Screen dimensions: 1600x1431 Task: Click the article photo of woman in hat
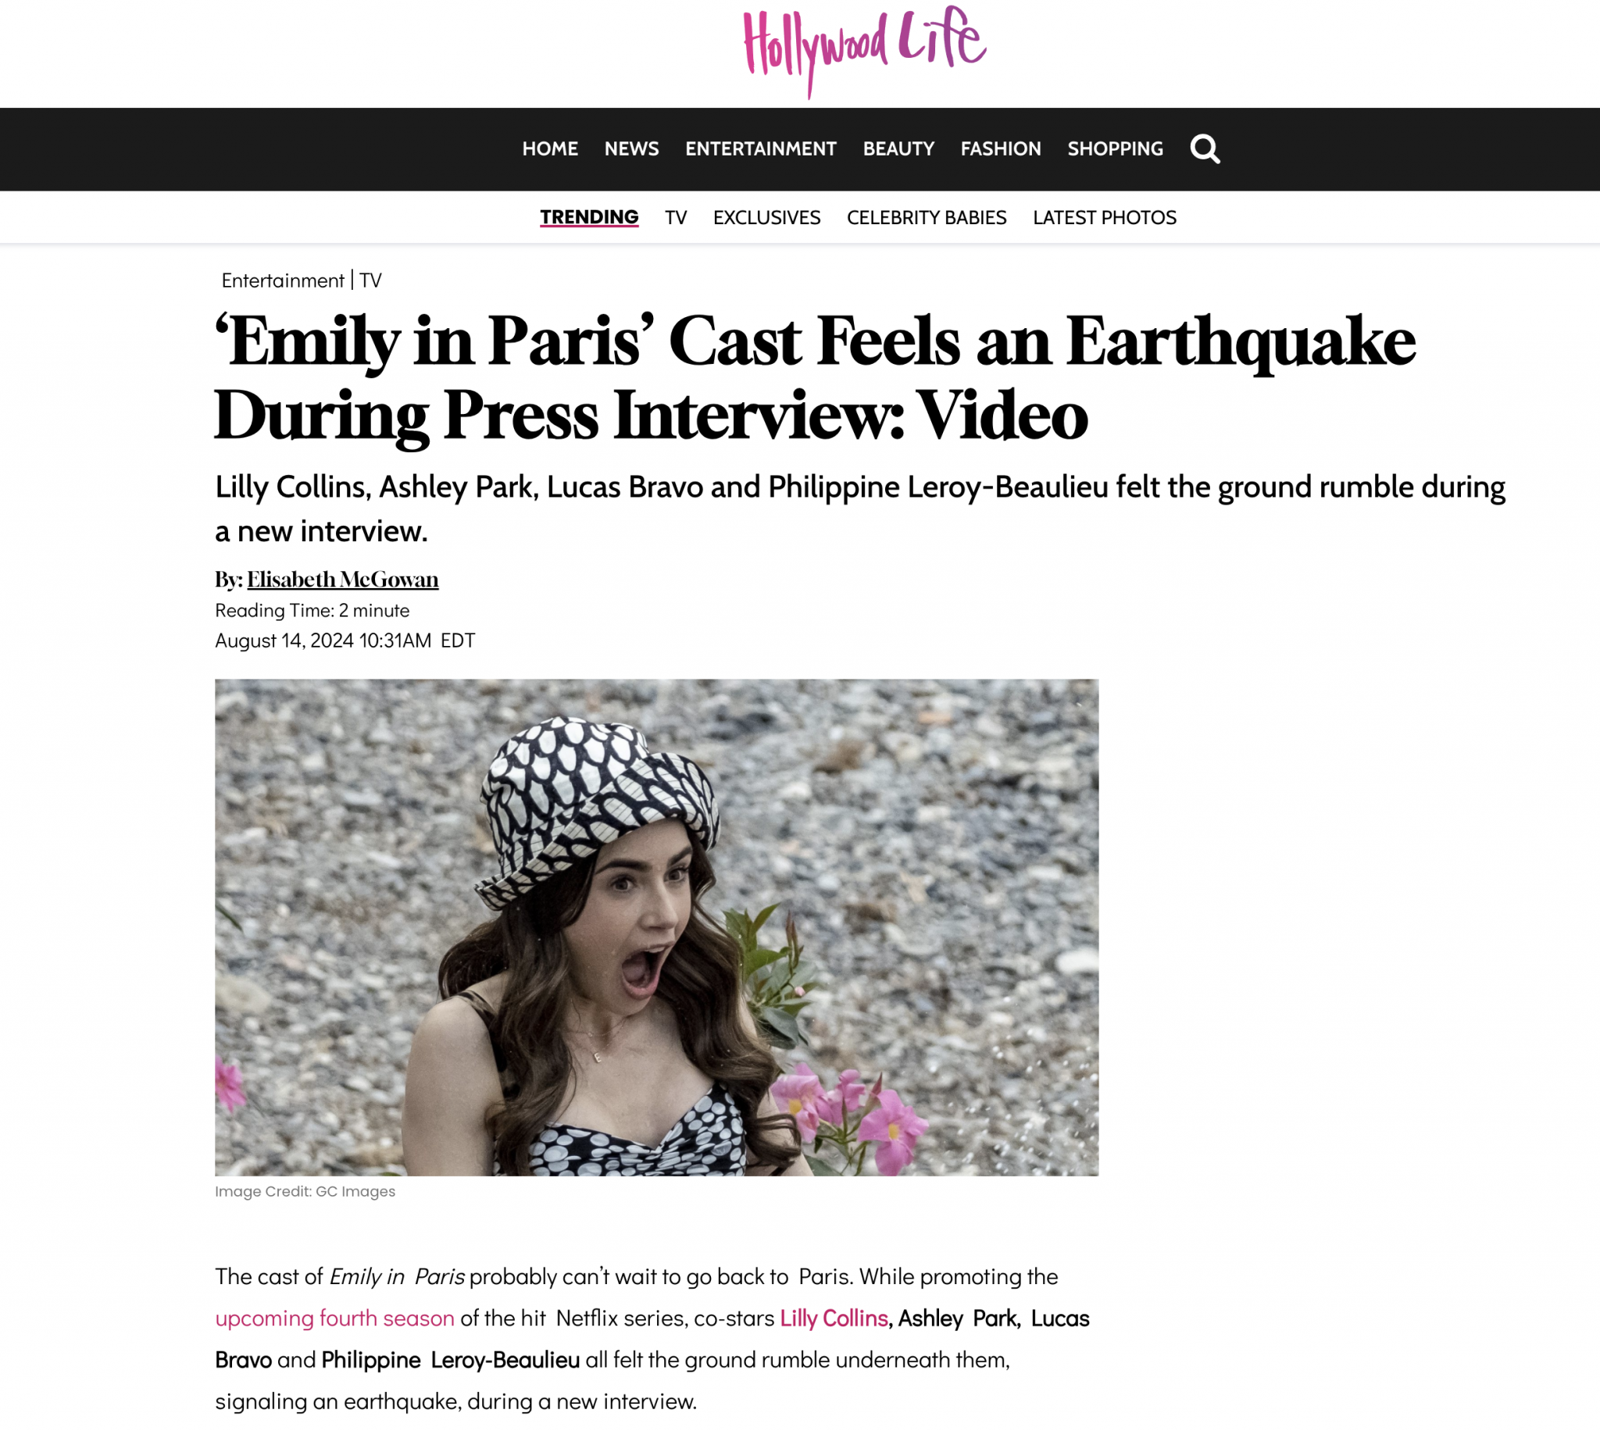(x=655, y=927)
